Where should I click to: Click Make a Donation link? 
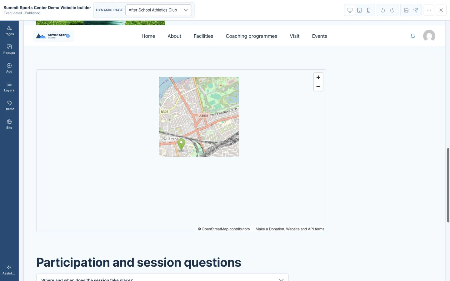tap(270, 229)
